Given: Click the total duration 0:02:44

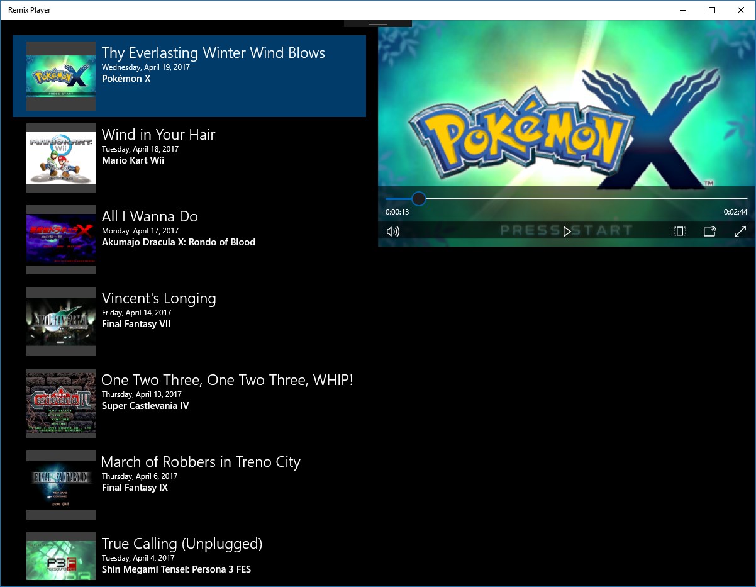Looking at the screenshot, I should coord(735,212).
